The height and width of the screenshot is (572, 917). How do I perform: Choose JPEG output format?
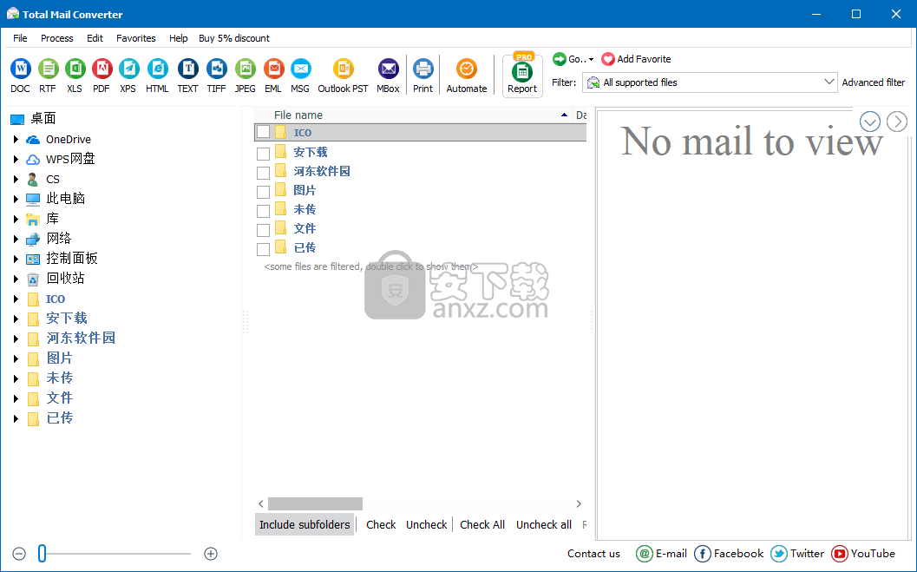click(x=245, y=76)
